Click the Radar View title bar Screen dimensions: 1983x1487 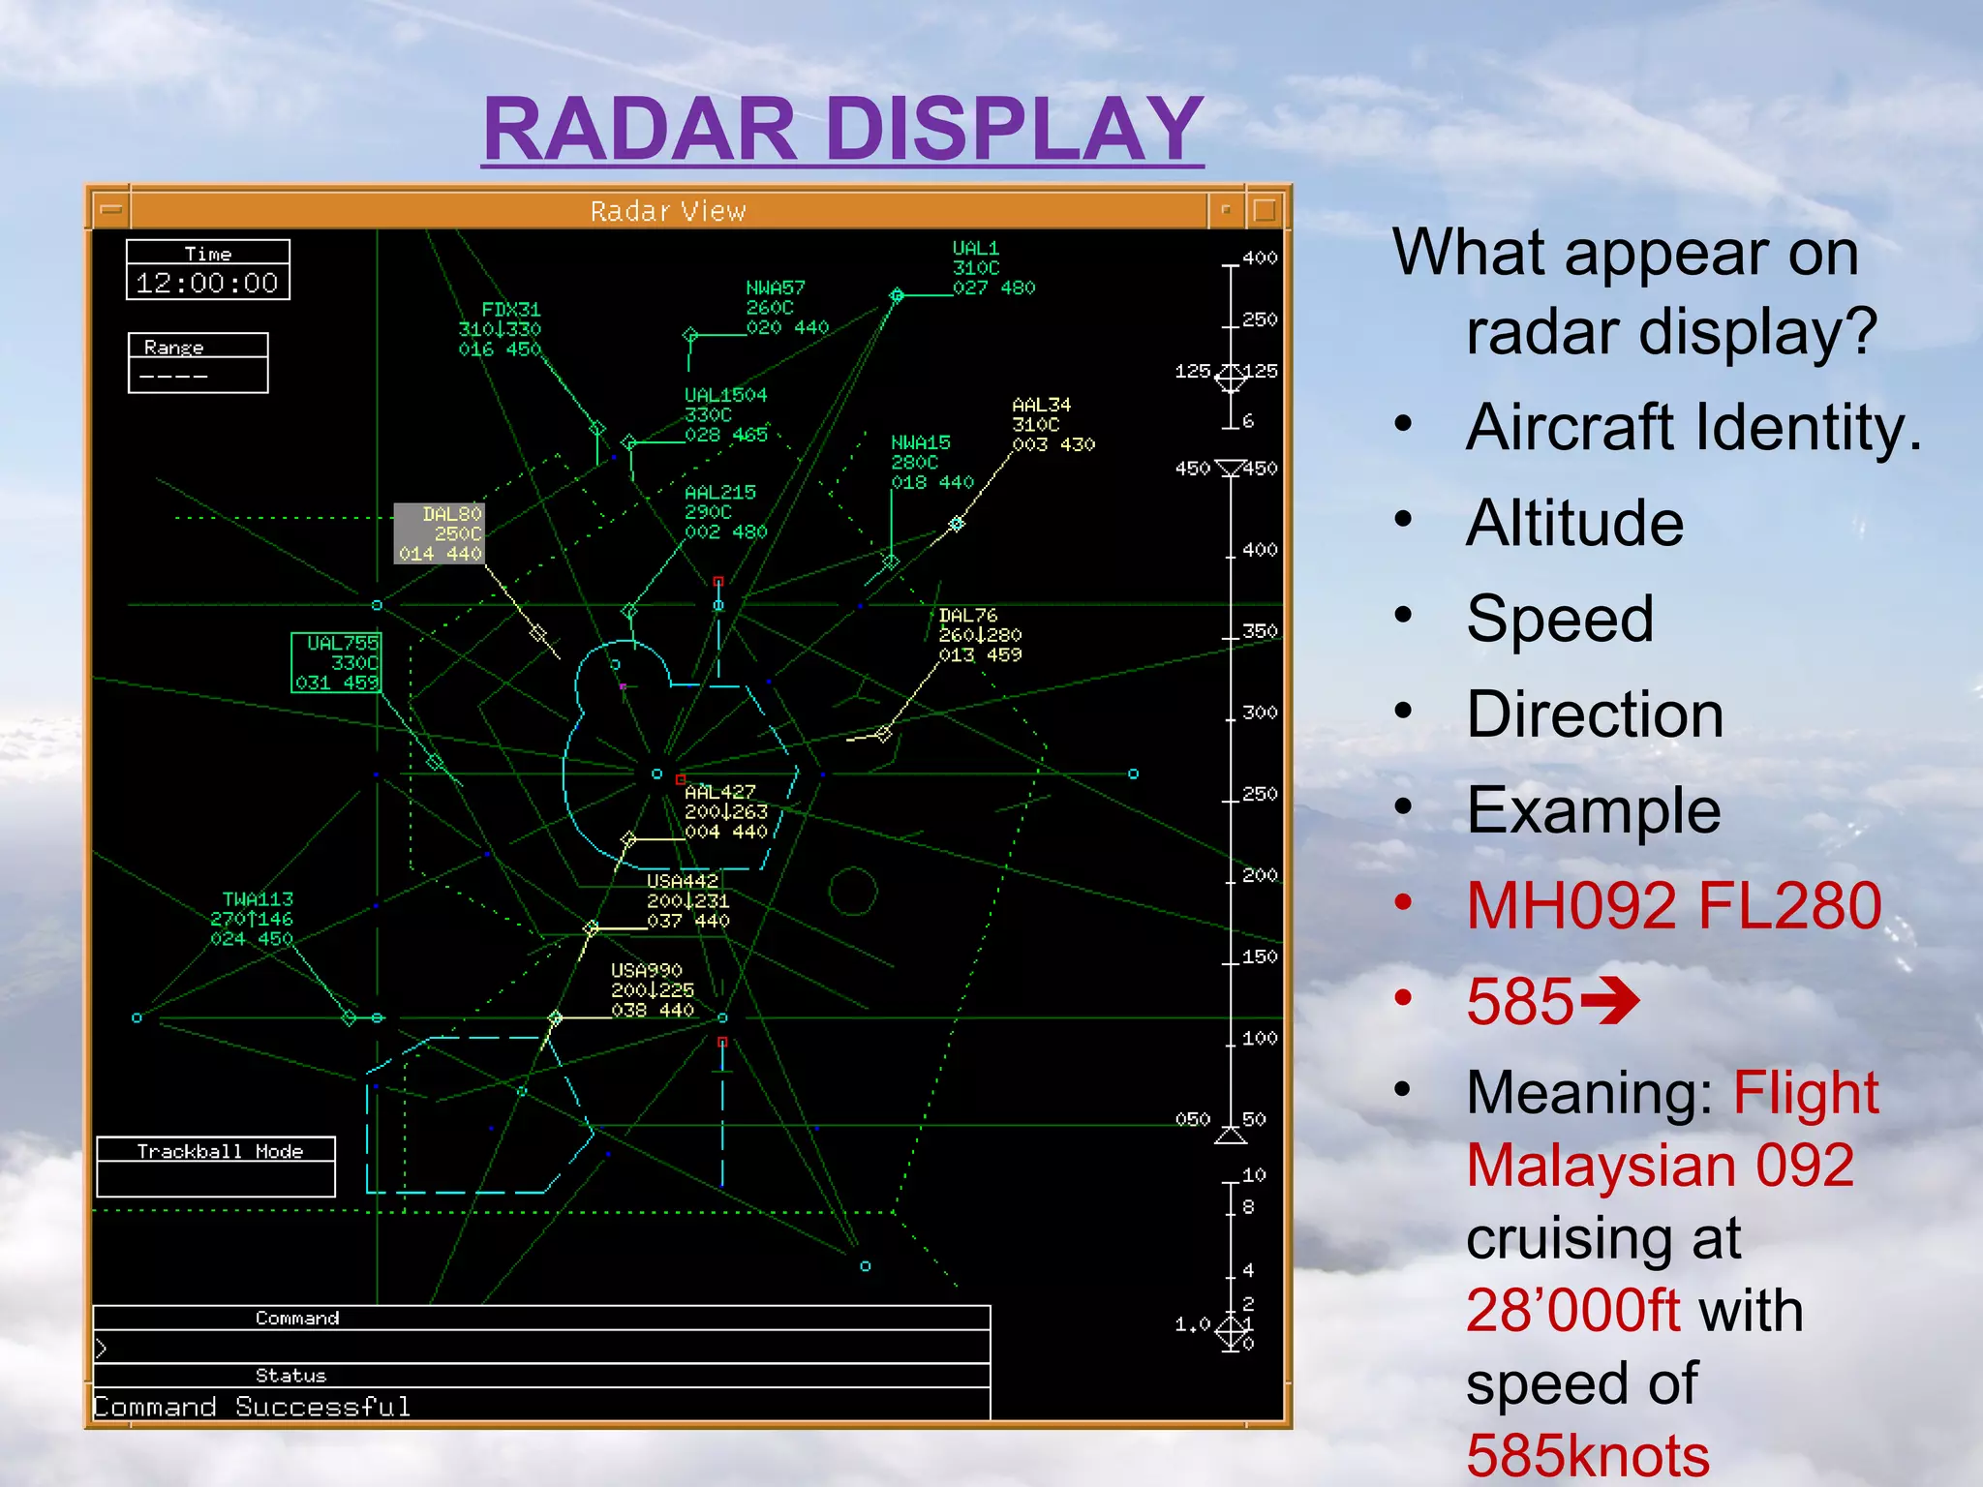pos(668,210)
